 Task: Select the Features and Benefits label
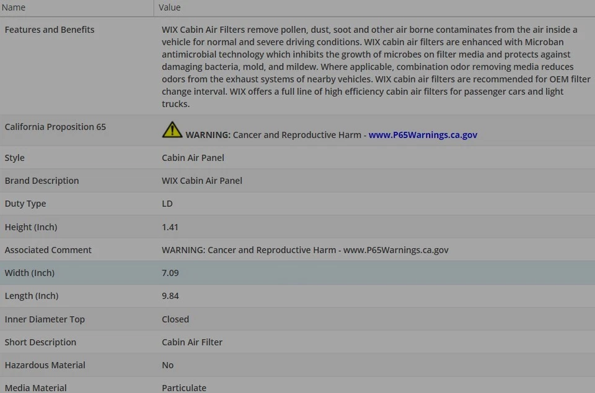[50, 30]
